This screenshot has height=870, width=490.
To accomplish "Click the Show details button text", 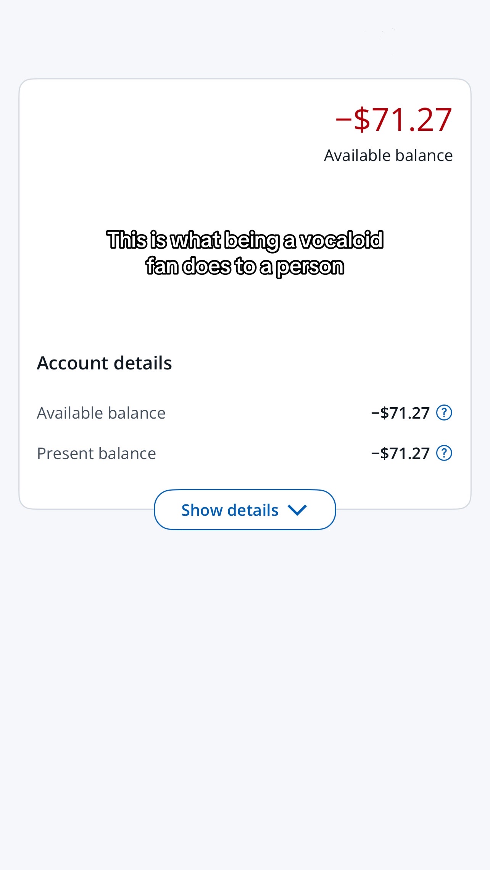I will 230,510.
